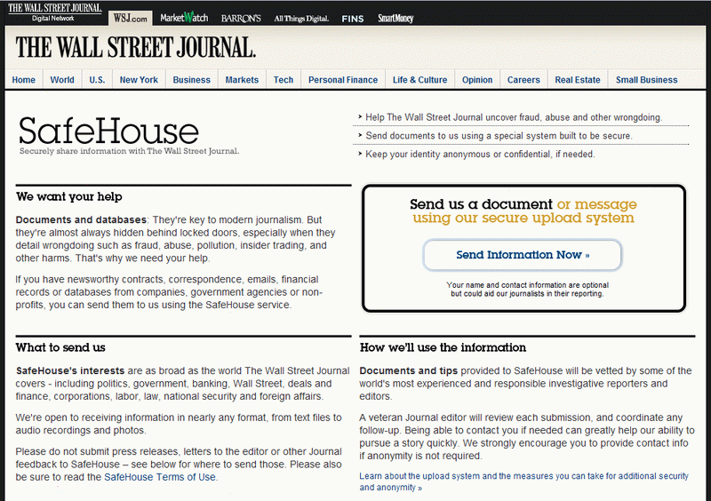
Task: Open the Opinion section
Action: [x=477, y=80]
